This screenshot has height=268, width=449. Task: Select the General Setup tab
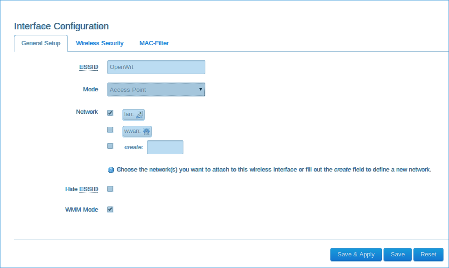pos(41,43)
